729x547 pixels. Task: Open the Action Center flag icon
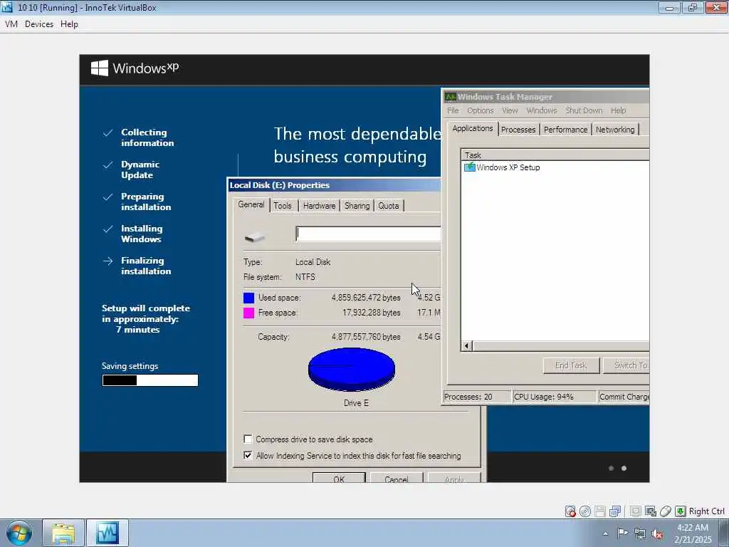(x=622, y=533)
